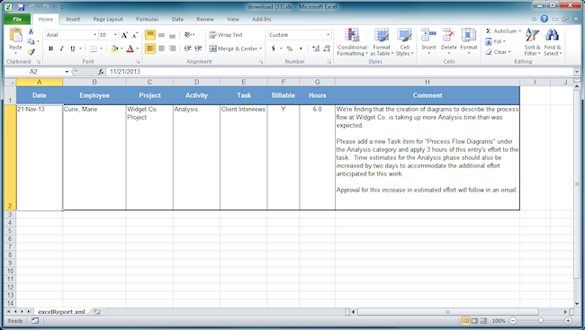Open the font name Arial dropdown
The image size is (585, 330).
94,35
